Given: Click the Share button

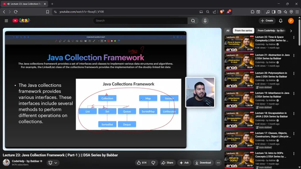Looking at the screenshot, I should [168, 163].
